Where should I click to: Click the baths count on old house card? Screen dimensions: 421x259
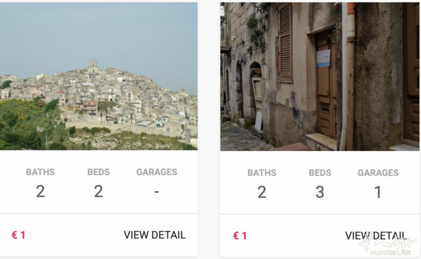[262, 192]
